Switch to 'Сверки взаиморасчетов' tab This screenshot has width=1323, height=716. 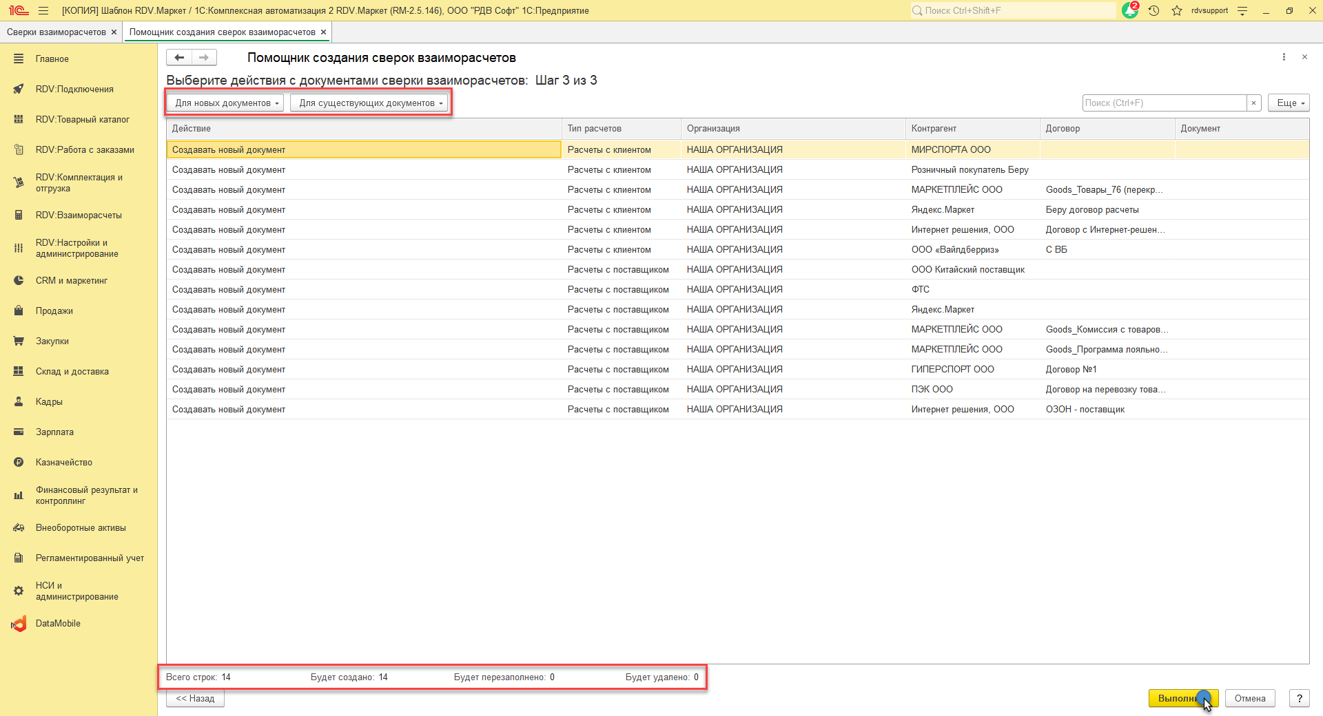(x=57, y=32)
